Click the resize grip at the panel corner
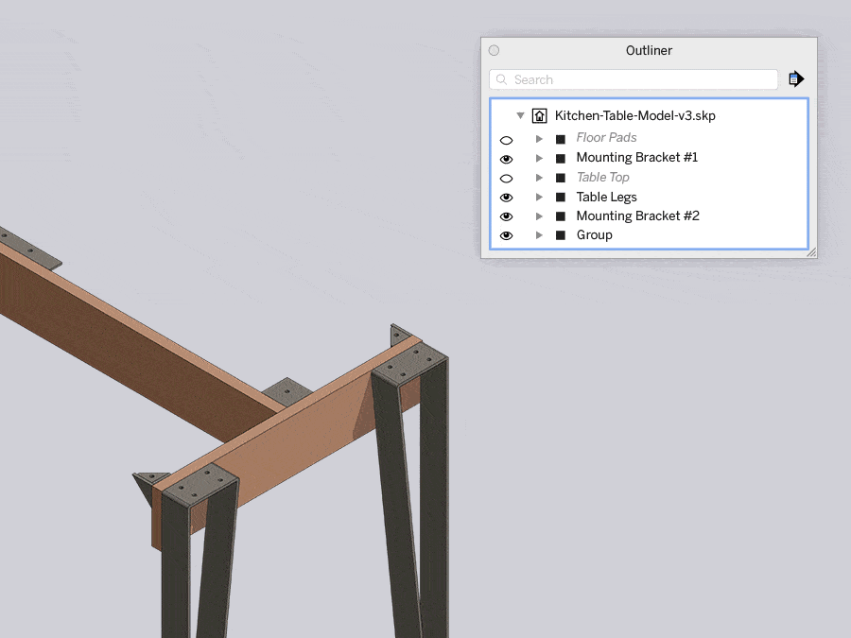Viewport: 851px width, 638px height. (x=811, y=252)
